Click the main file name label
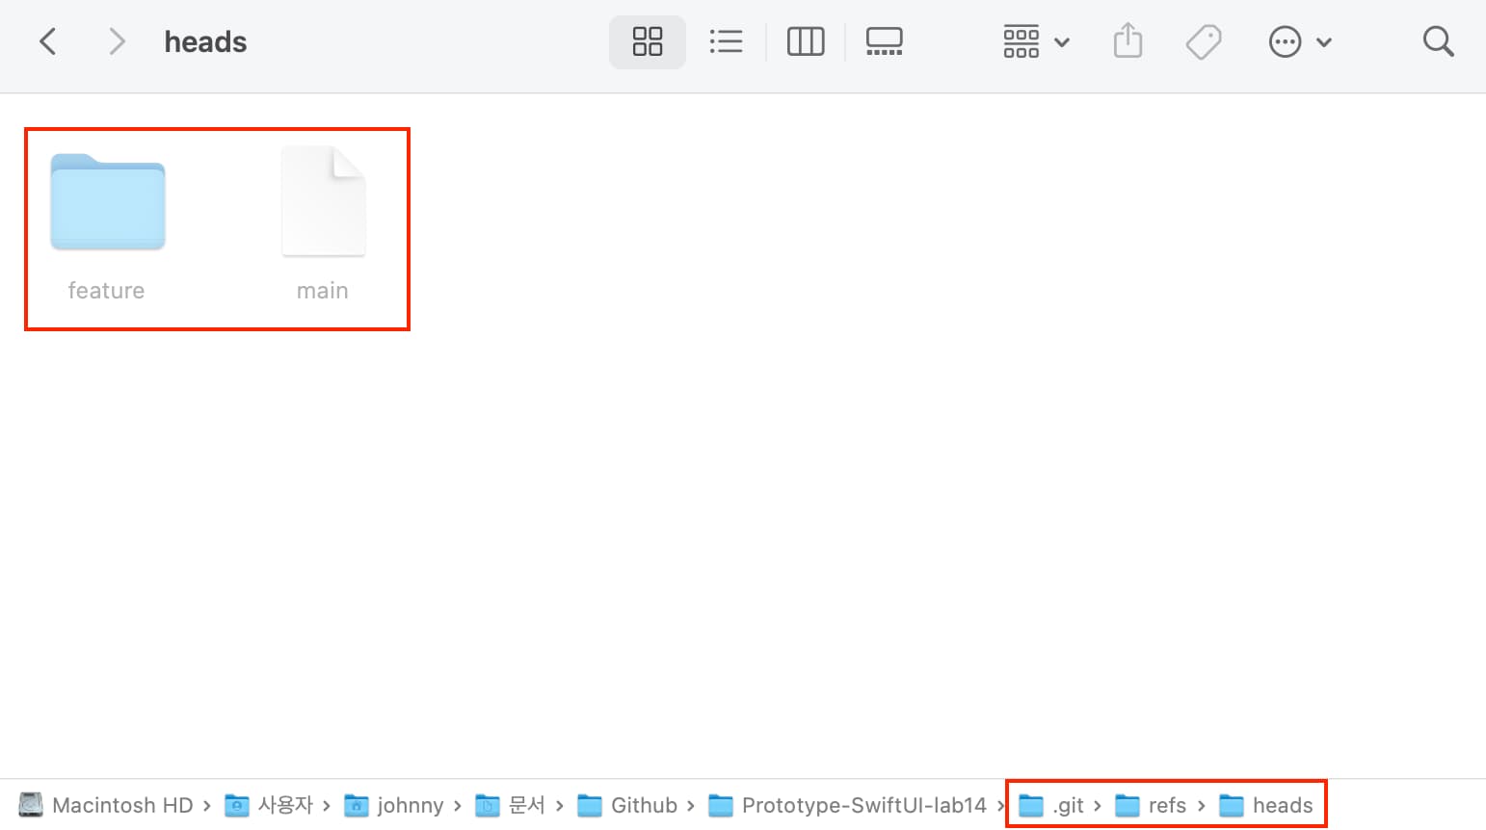 tap(323, 291)
